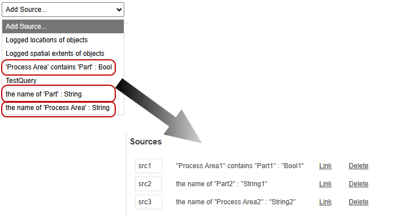396x224 pixels.
Task: Click the name of "Part2" : "String1" text
Action: pos(221,184)
